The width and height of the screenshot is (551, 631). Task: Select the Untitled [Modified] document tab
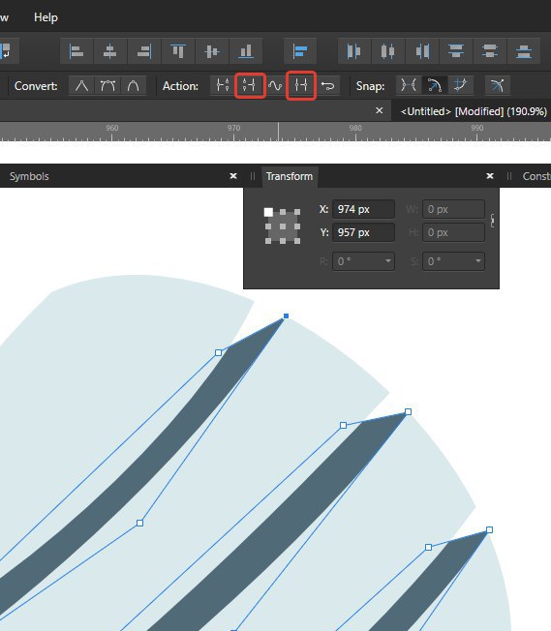coord(474,111)
